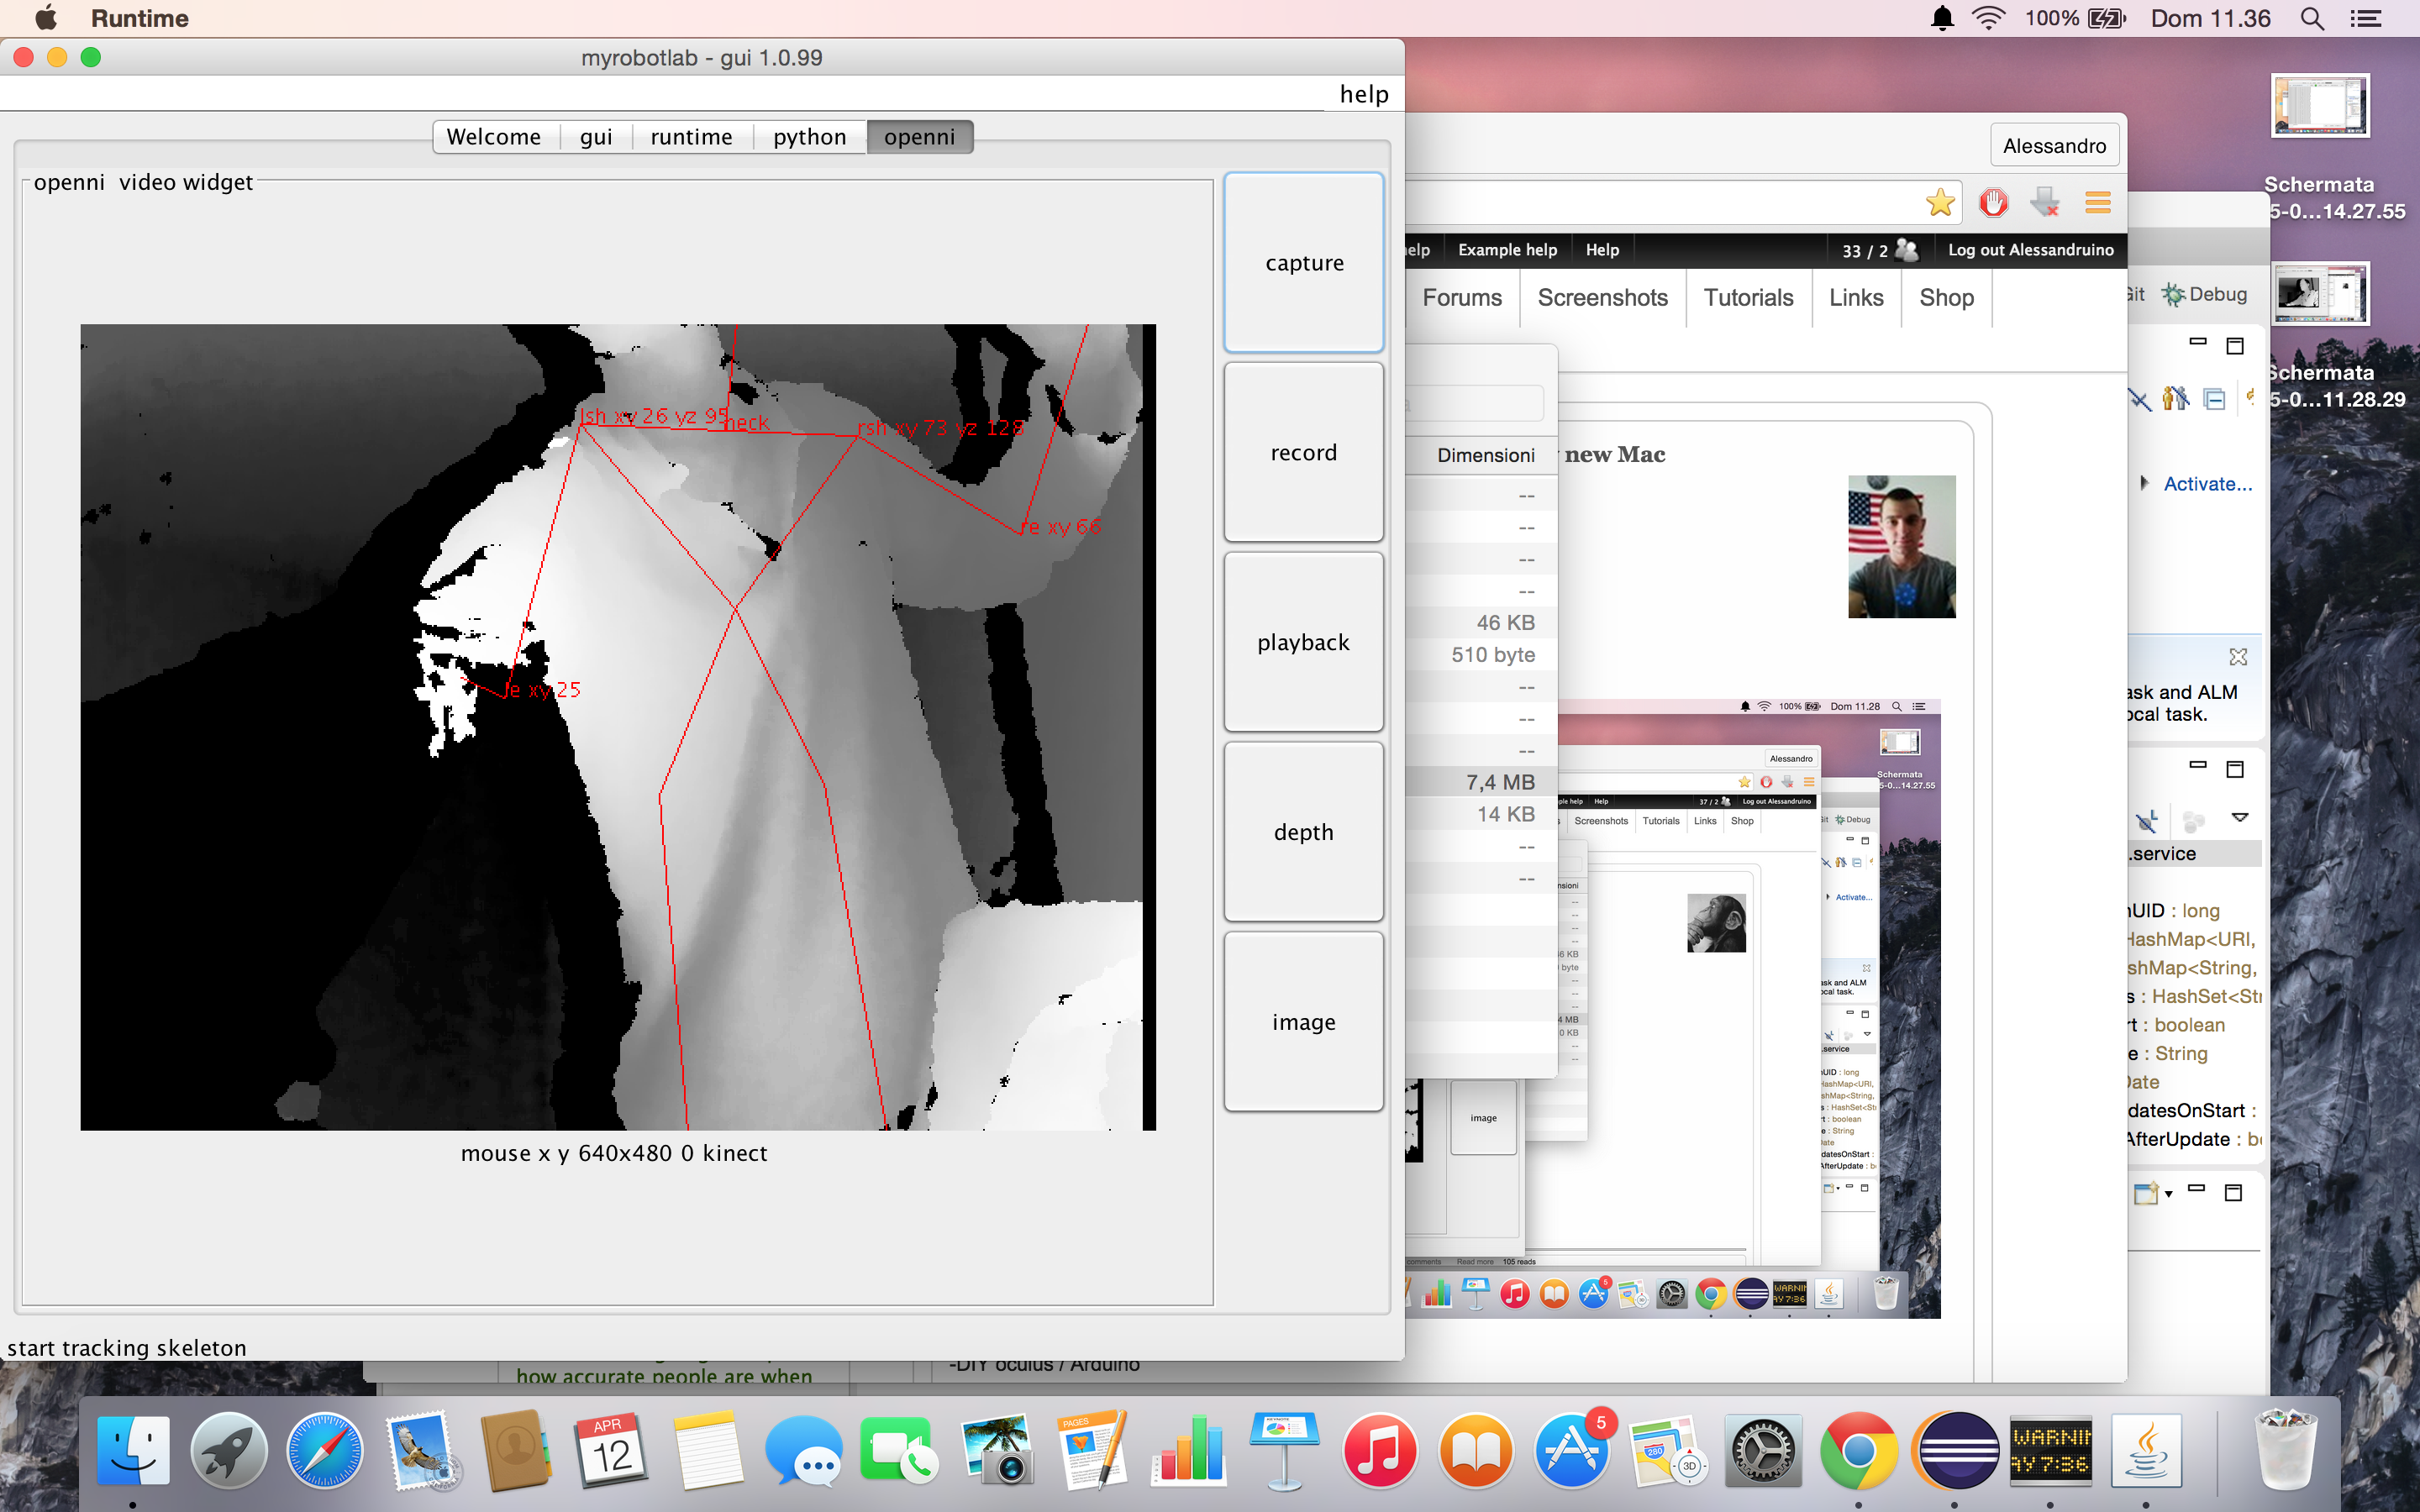
Task: Launch Eclipse from the Dock
Action: (1956, 1450)
